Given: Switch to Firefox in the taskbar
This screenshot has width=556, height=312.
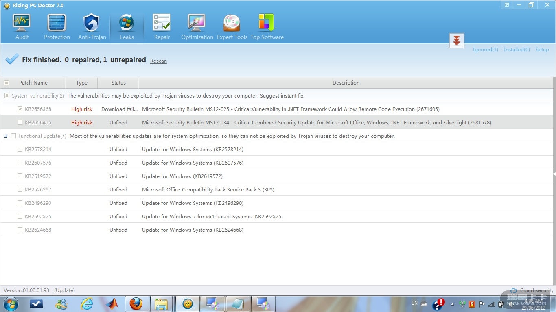Looking at the screenshot, I should 136,304.
